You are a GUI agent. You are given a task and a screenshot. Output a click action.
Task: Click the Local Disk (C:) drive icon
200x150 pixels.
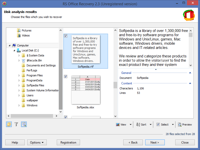pyautogui.click(x=18, y=50)
